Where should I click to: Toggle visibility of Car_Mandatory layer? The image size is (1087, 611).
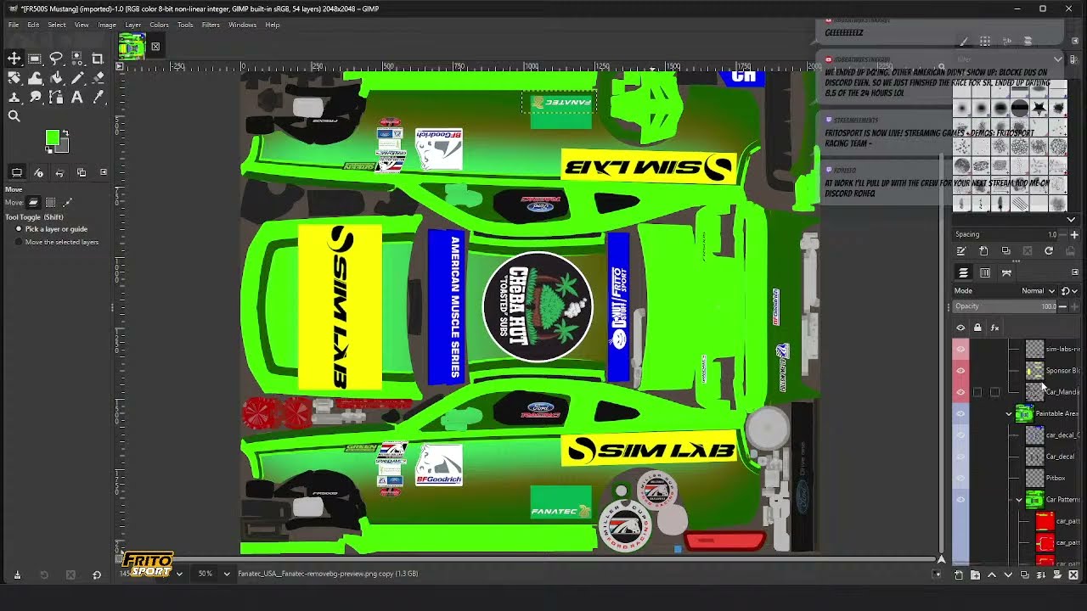960,392
